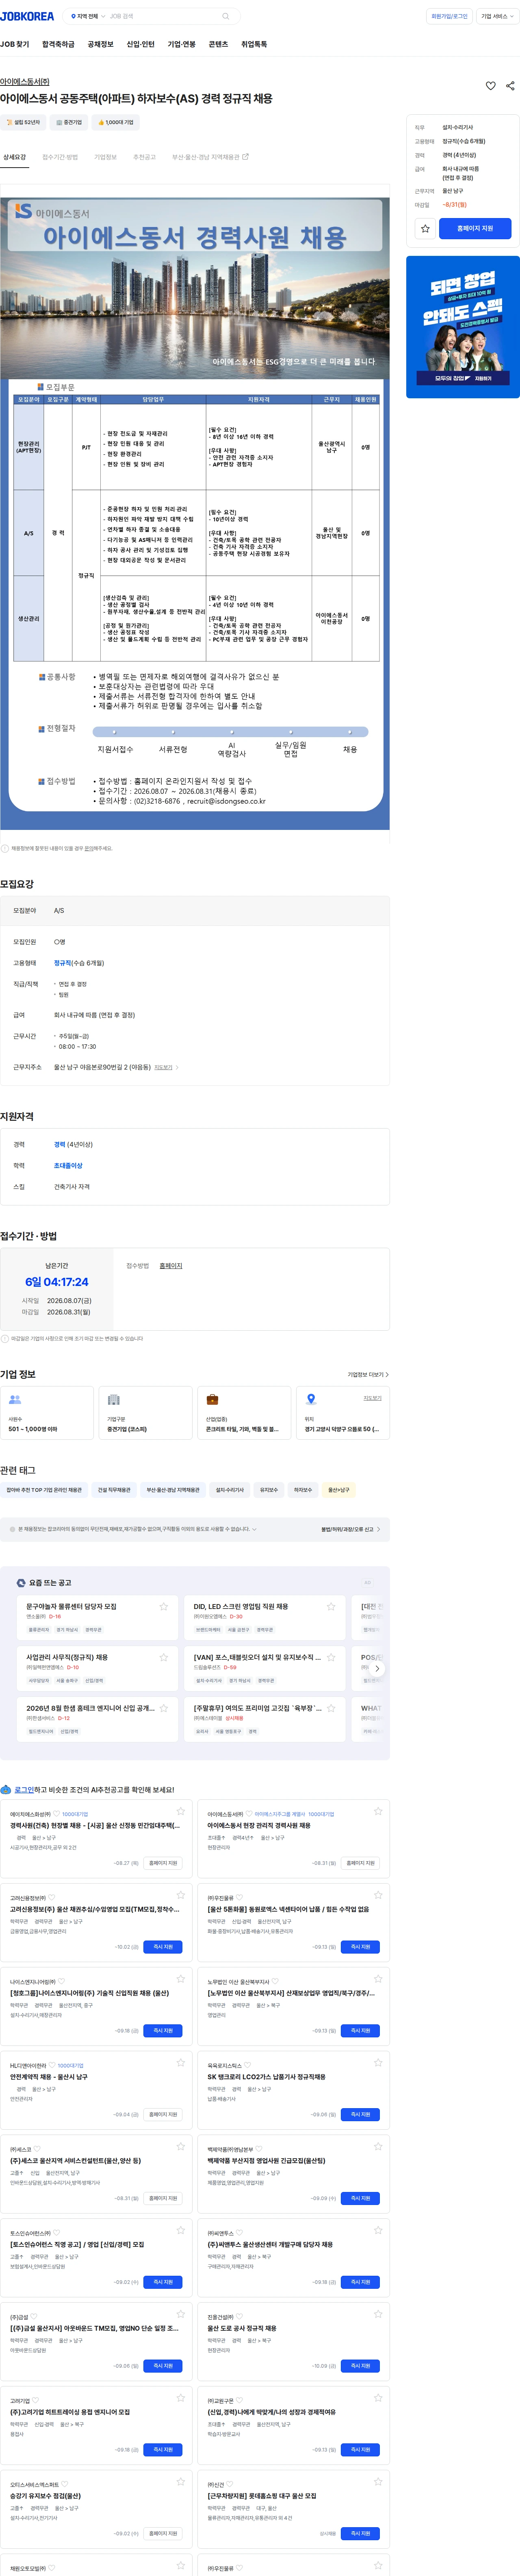The width and height of the screenshot is (520, 2576).
Task: Star the 문구야놀자 물류센터 담당자 모집 card
Action: coord(164,1607)
